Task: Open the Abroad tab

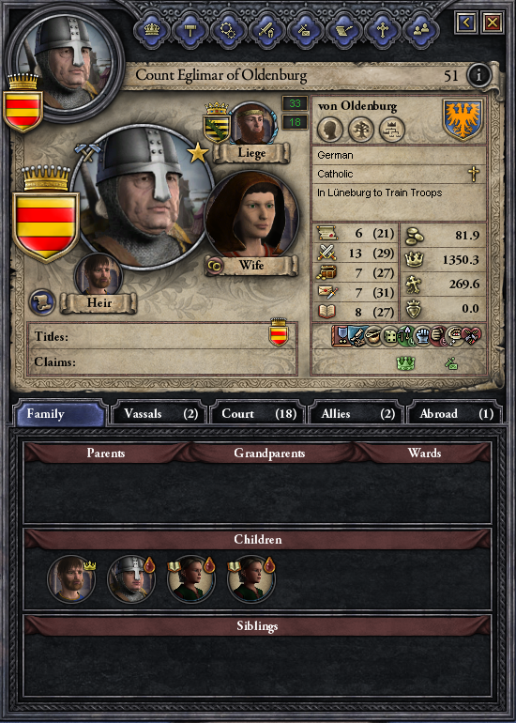Action: [454, 413]
